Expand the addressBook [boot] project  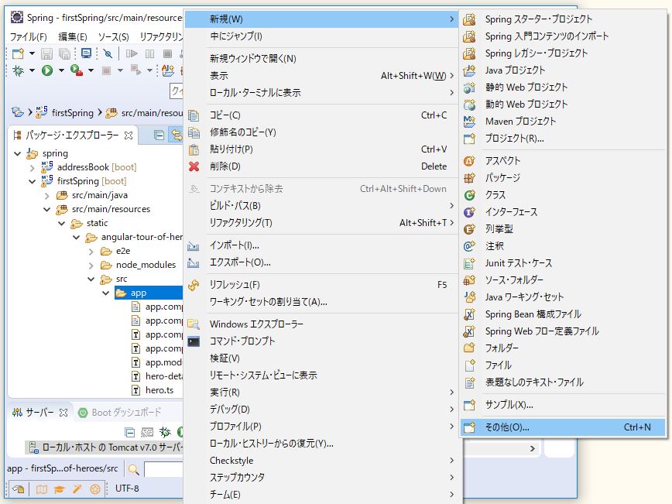pos(33,167)
